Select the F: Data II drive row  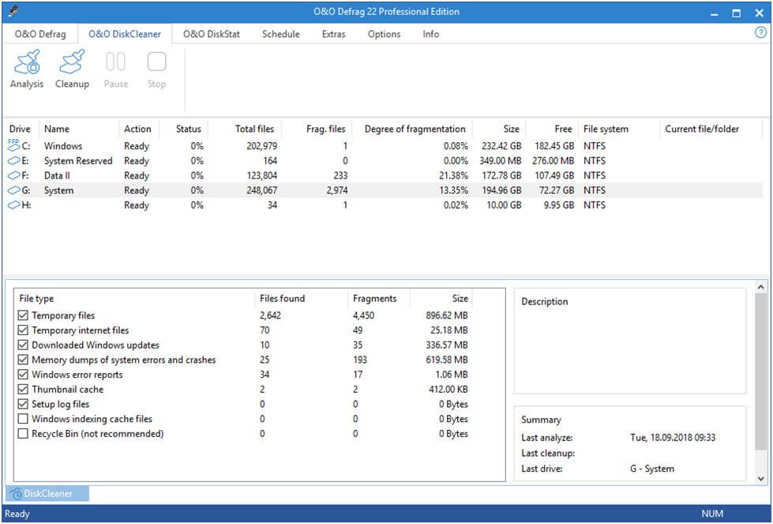[x=55, y=175]
